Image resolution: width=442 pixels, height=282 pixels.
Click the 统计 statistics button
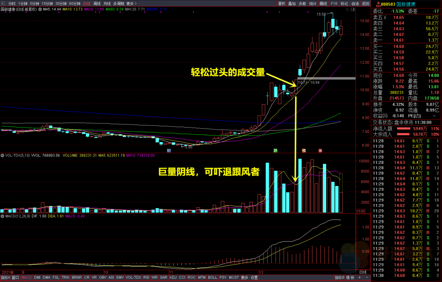pyautogui.click(x=313, y=3)
